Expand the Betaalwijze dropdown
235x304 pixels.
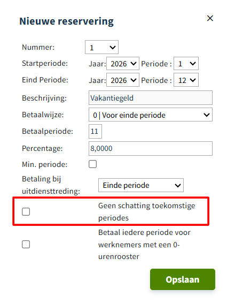(x=151, y=115)
